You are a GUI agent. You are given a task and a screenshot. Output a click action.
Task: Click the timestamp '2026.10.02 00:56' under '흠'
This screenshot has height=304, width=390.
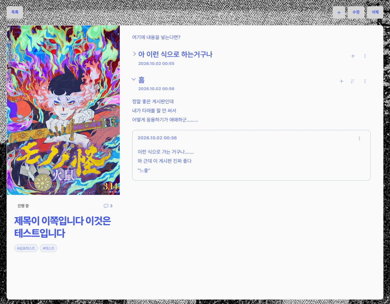click(x=156, y=89)
